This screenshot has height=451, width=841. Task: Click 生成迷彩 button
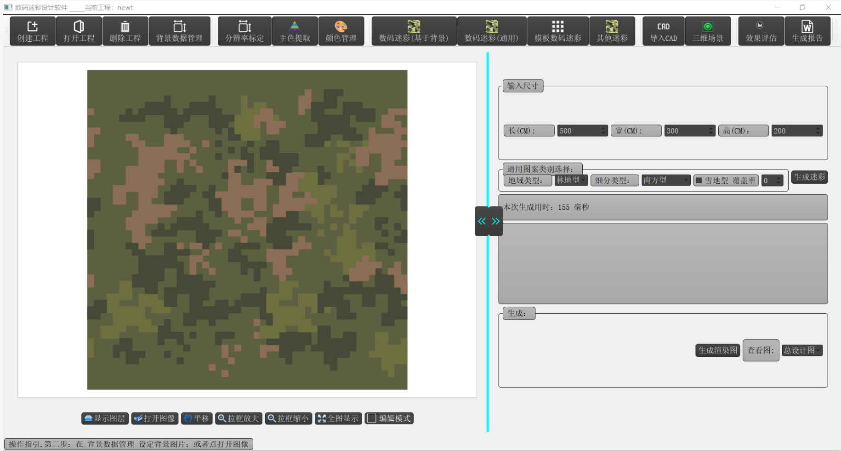(810, 177)
